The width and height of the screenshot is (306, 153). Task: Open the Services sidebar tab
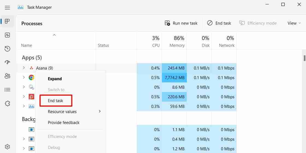click(x=7, y=103)
